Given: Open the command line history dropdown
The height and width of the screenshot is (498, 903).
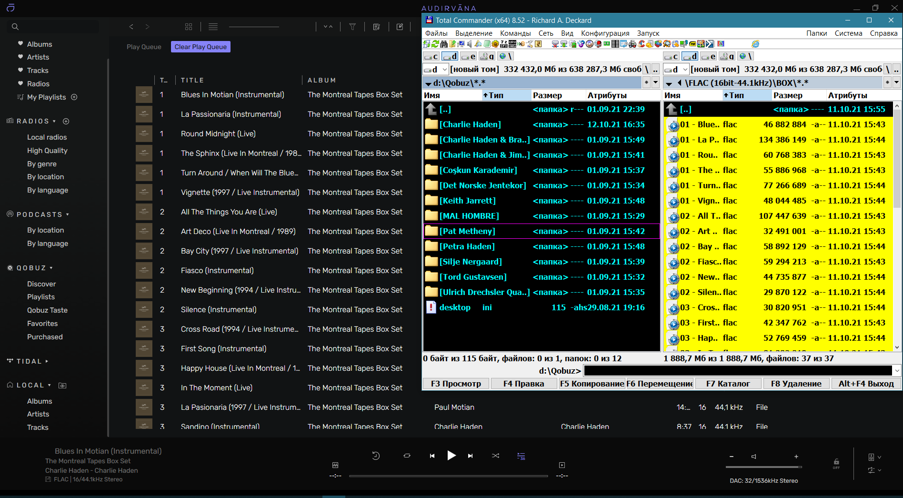Looking at the screenshot, I should tap(897, 371).
